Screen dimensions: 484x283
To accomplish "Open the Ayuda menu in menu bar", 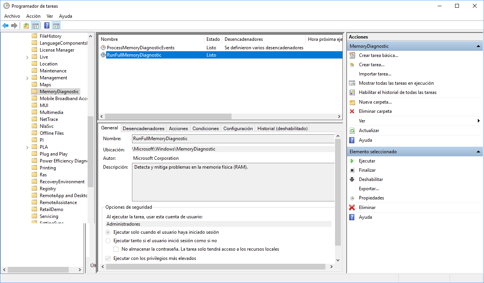I will coord(66,16).
